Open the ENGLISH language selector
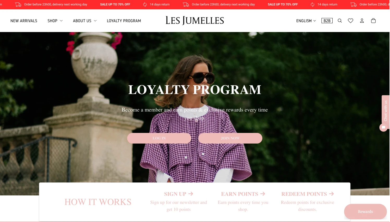Viewport: 390px width, 222px height. (x=306, y=21)
